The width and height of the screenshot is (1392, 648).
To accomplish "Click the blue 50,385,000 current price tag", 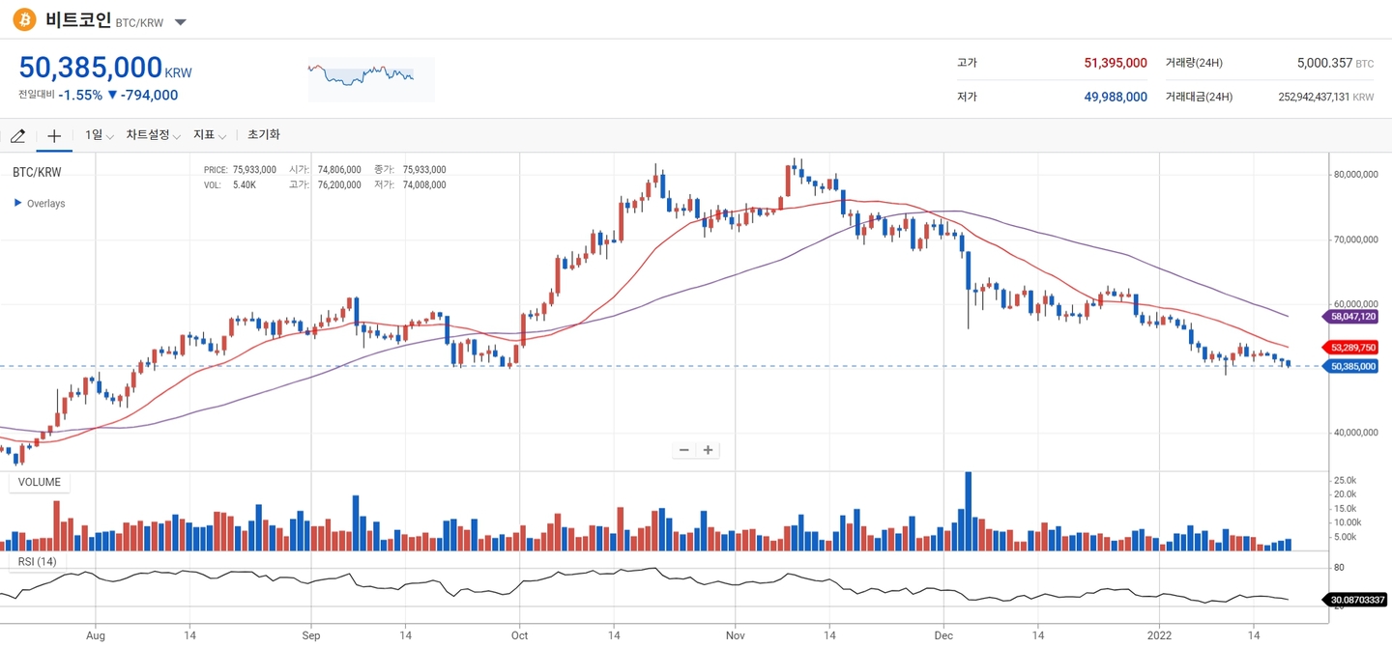I will pyautogui.click(x=1352, y=366).
